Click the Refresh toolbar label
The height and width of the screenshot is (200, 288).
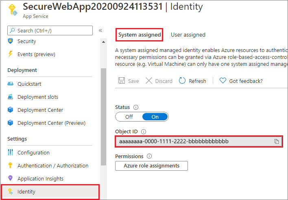[x=197, y=81]
